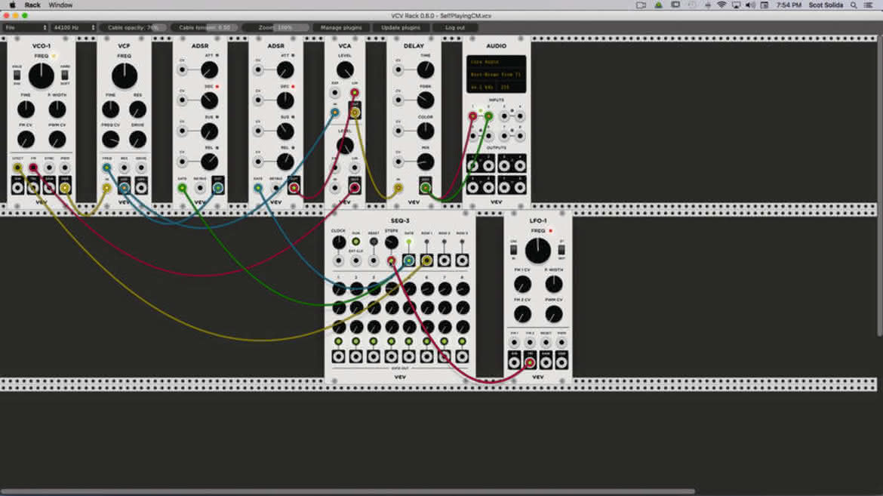
Task: Click the VCO-1 P.WIDTH knob
Action: pyautogui.click(x=57, y=109)
